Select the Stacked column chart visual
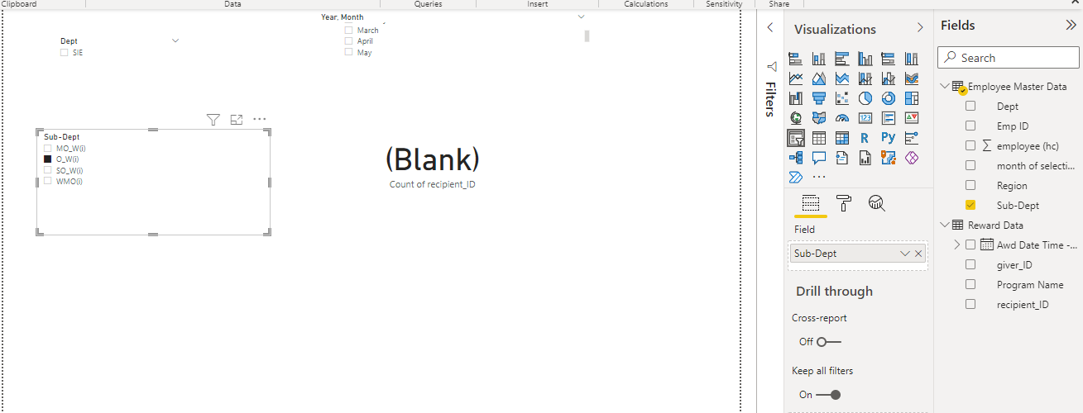 (819, 59)
